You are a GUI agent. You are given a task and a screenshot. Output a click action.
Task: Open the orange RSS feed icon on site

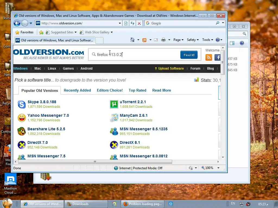point(209,57)
